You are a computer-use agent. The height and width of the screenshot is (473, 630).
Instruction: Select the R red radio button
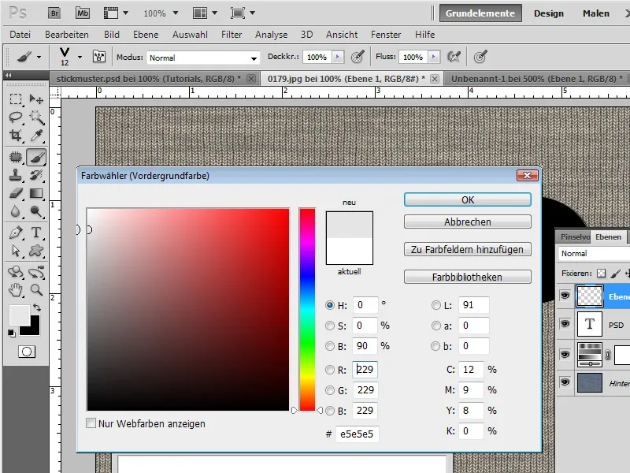click(330, 370)
